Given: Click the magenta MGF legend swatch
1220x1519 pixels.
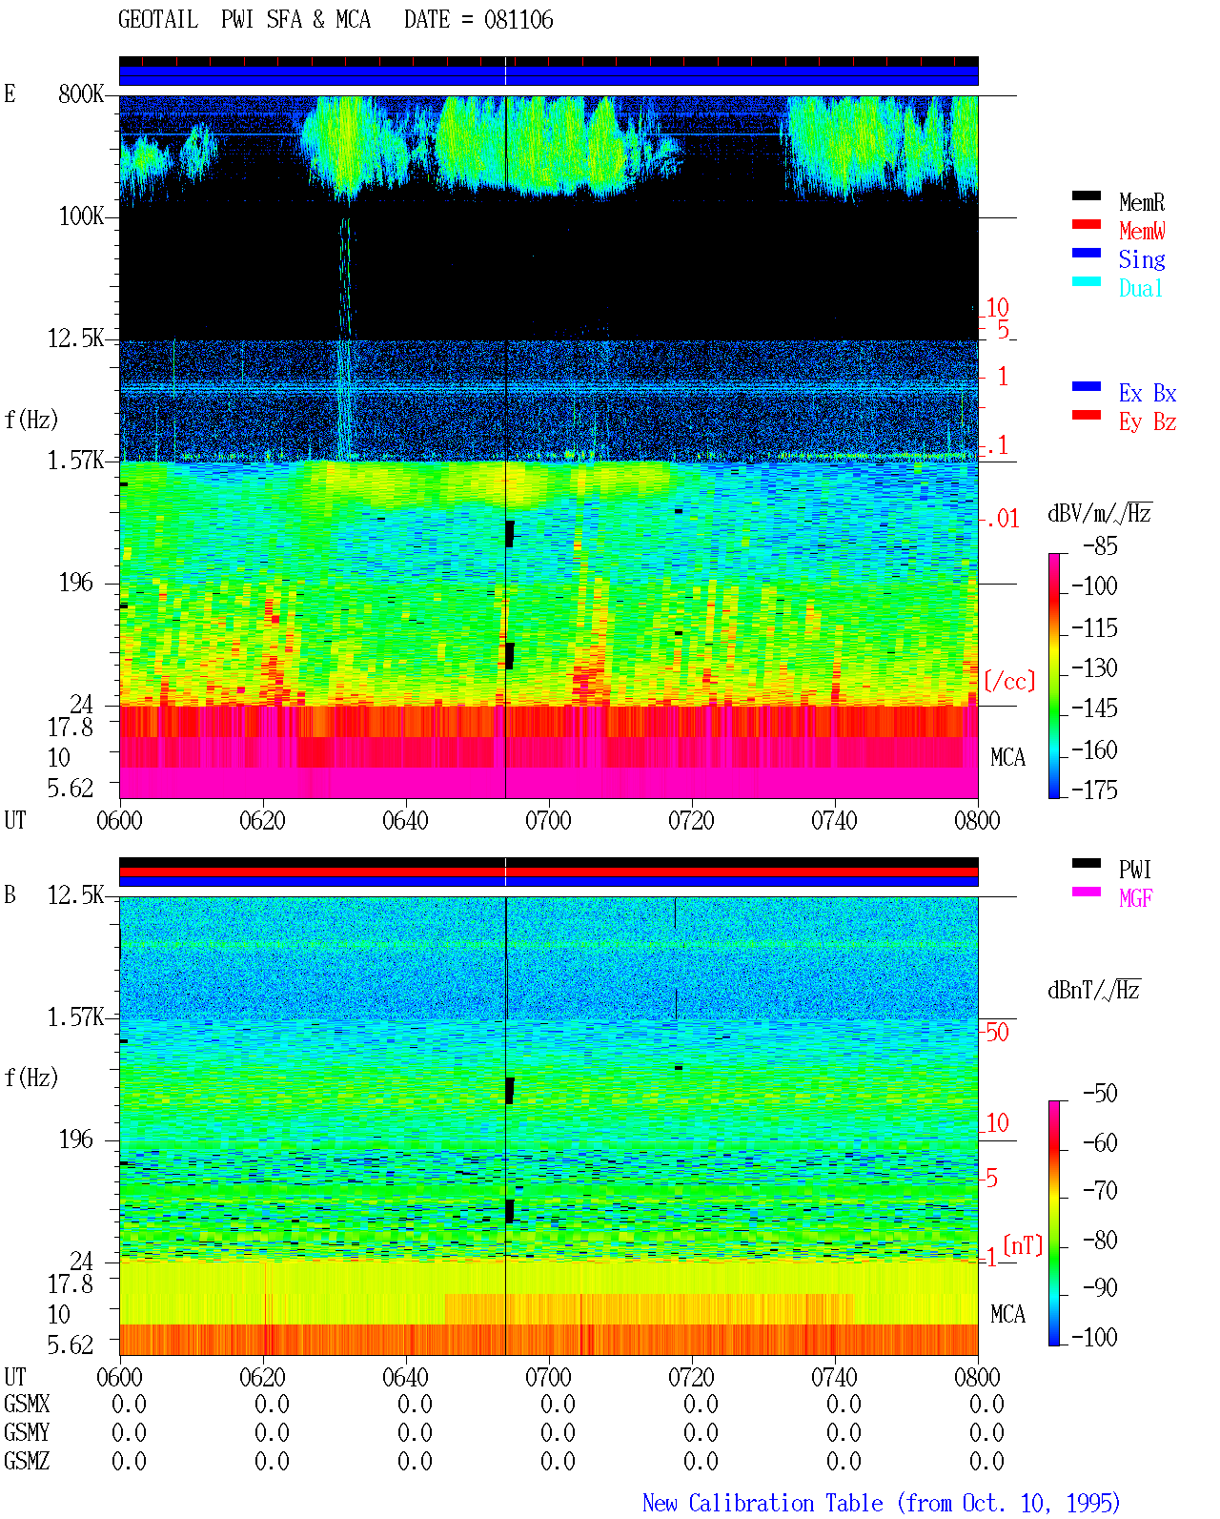Looking at the screenshot, I should point(1086,892).
